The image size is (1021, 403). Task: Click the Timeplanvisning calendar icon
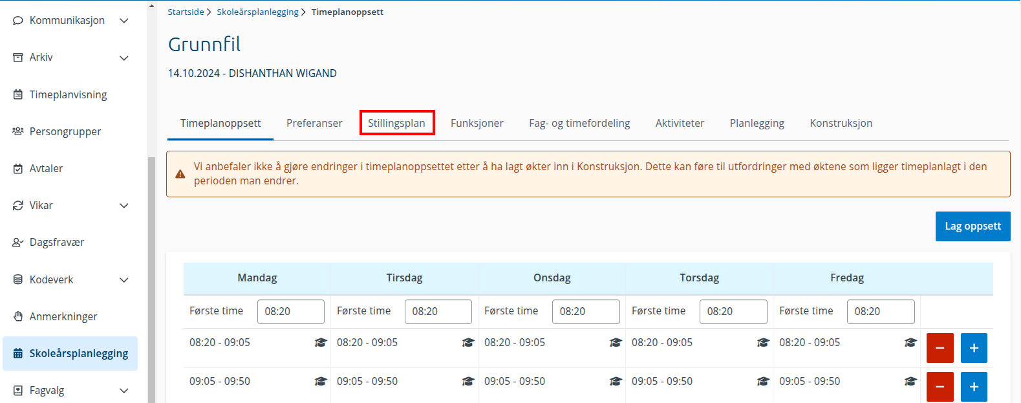coord(18,94)
